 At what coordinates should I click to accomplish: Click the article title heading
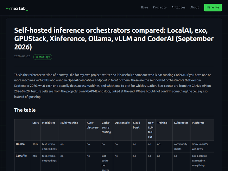tap(114, 39)
